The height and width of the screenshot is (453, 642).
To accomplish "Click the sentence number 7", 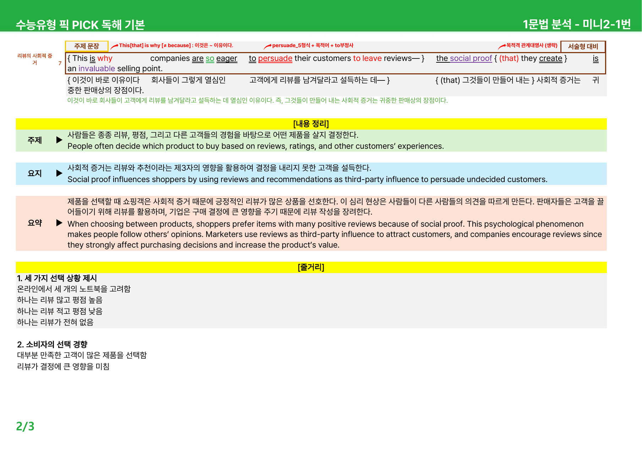I will pyautogui.click(x=60, y=63).
